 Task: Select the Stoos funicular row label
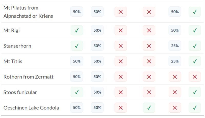(20, 92)
